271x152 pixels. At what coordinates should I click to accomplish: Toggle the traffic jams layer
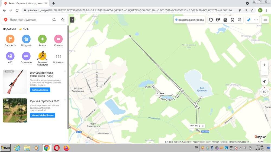click(211, 20)
